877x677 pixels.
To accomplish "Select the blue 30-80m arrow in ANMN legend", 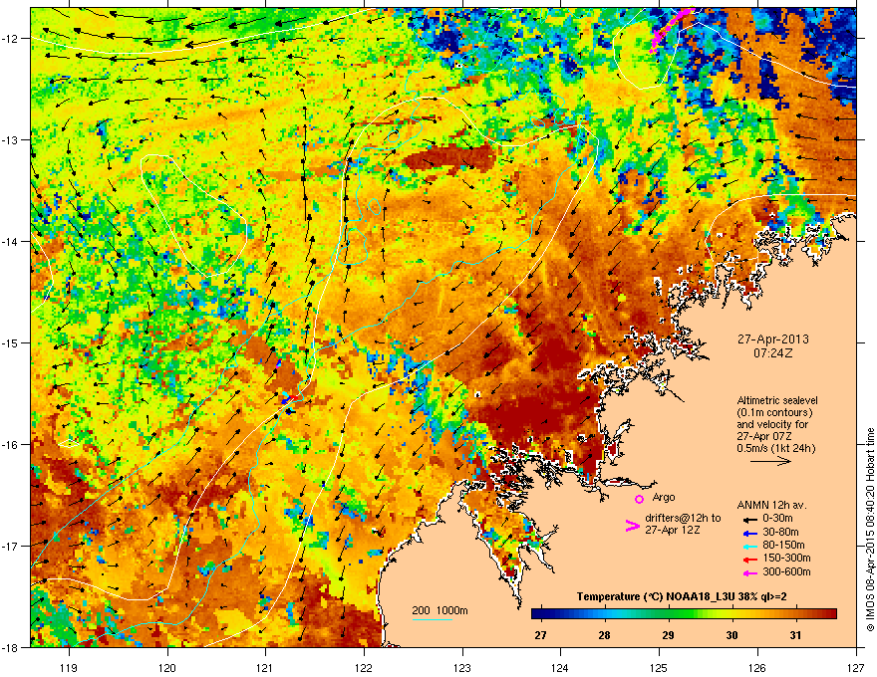I will point(750,533).
